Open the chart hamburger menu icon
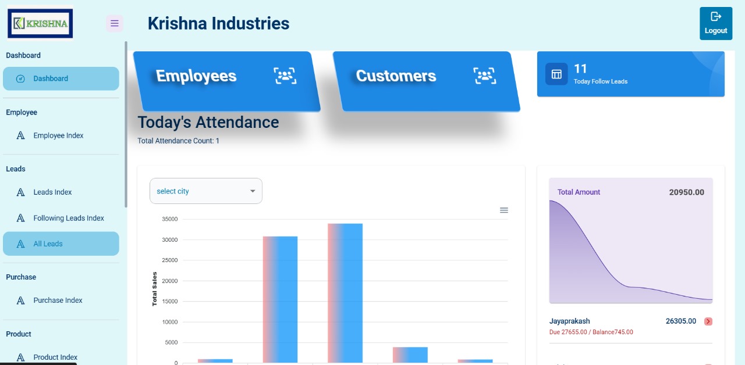Image resolution: width=745 pixels, height=365 pixels. pyautogui.click(x=504, y=210)
